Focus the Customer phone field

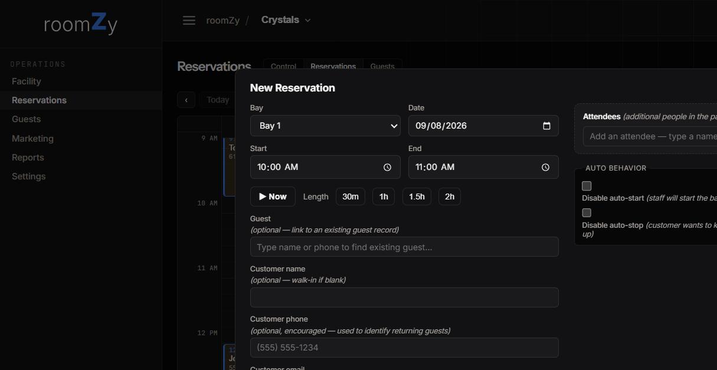(404, 348)
